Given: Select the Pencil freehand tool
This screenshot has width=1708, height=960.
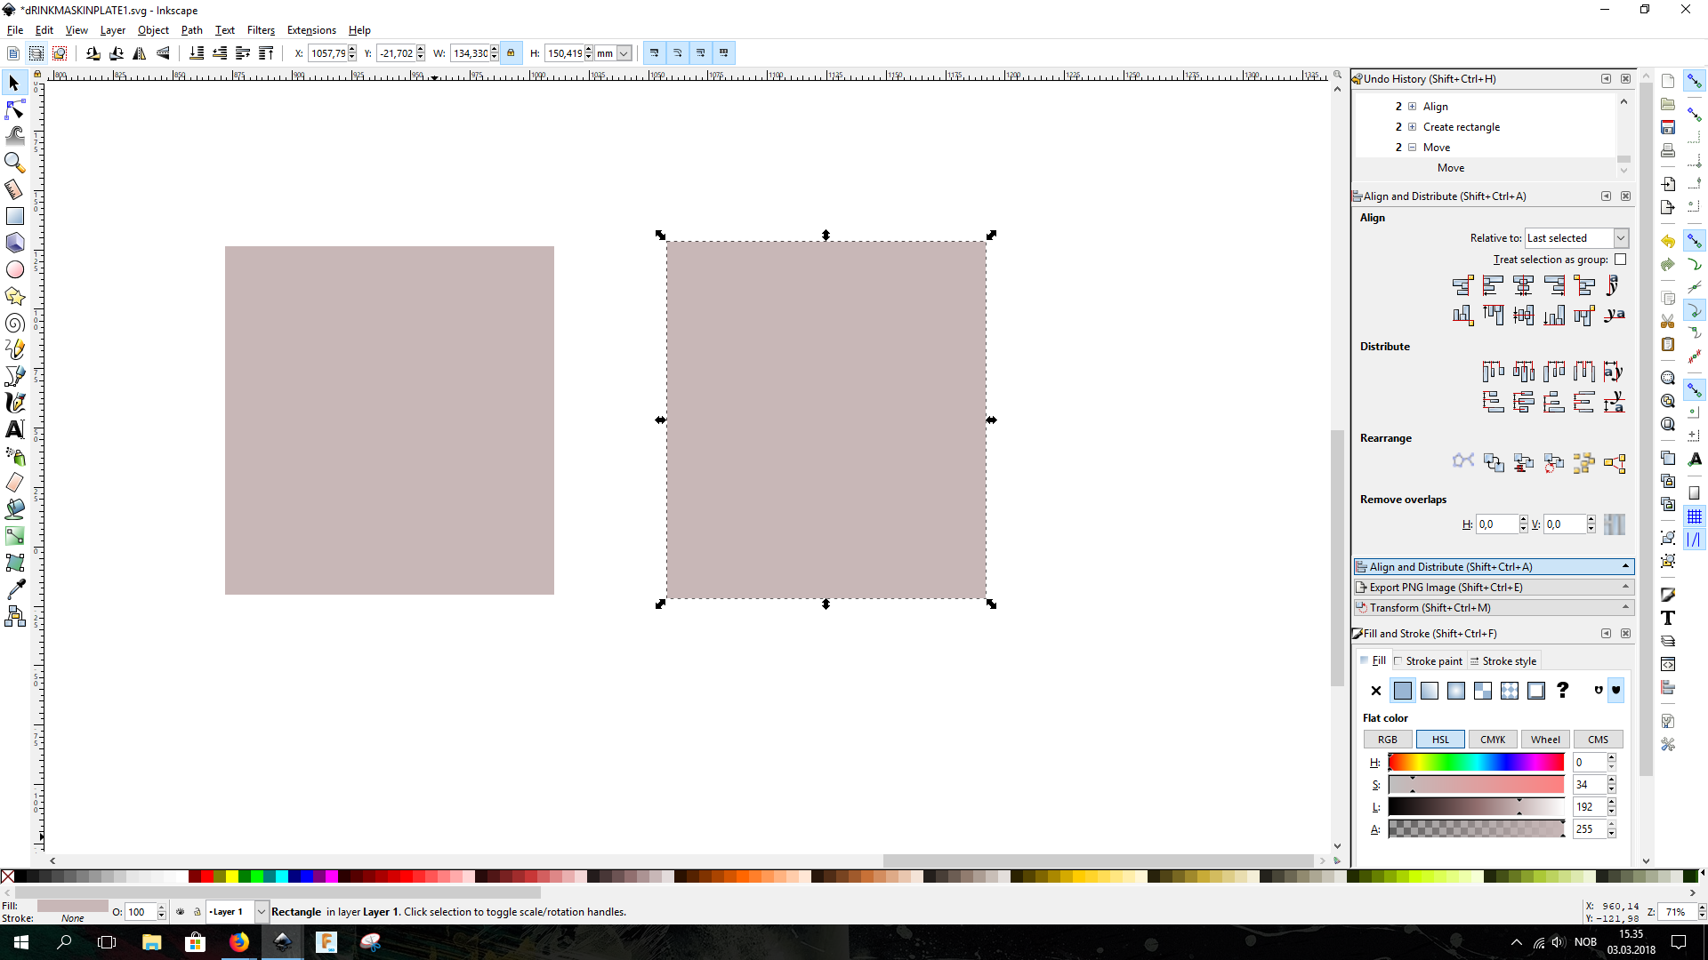Looking at the screenshot, I should click(x=14, y=349).
